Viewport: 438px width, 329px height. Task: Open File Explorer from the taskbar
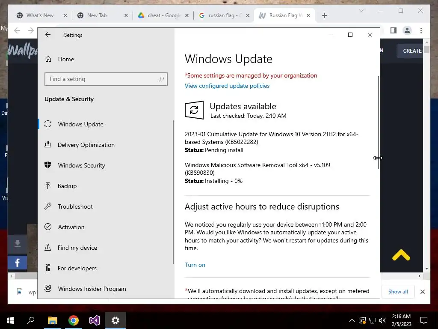(52, 320)
